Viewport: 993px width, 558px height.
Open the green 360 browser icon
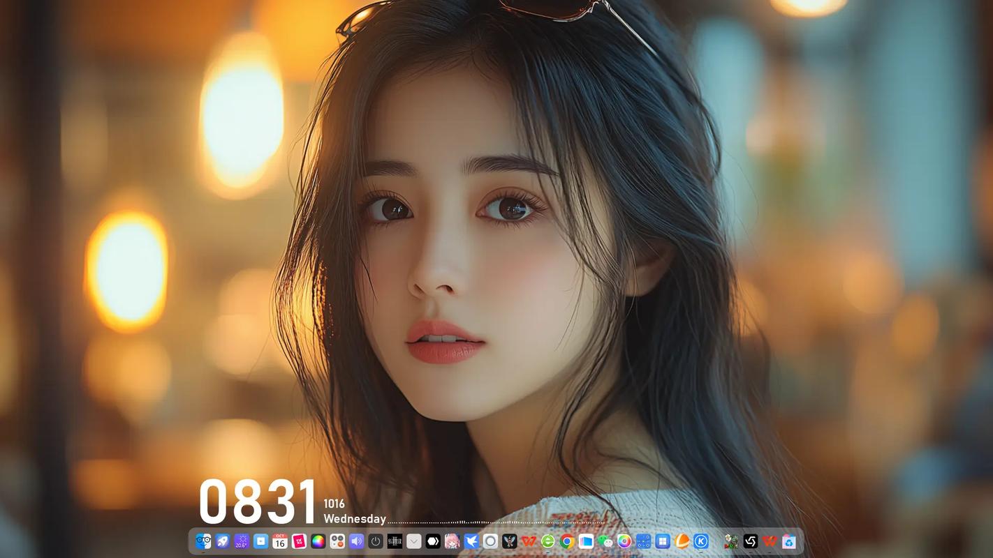click(548, 541)
